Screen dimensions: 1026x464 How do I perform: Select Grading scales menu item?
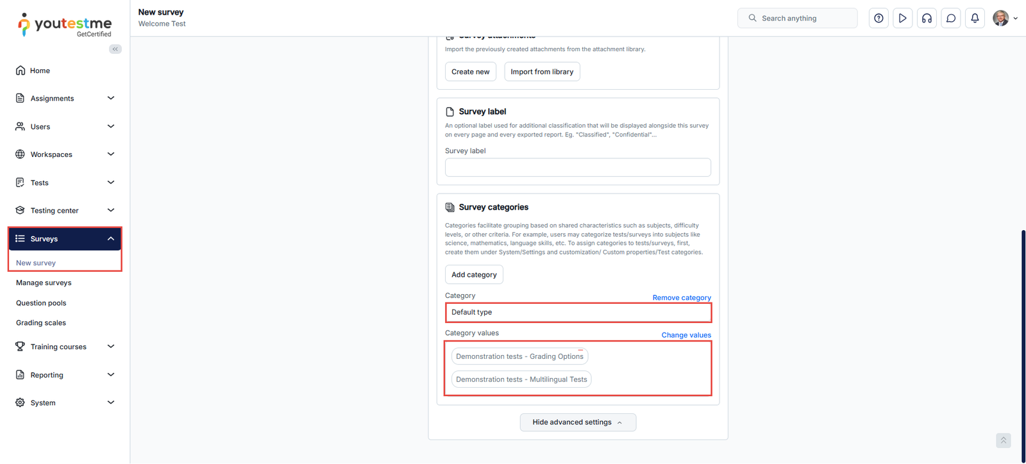41,323
